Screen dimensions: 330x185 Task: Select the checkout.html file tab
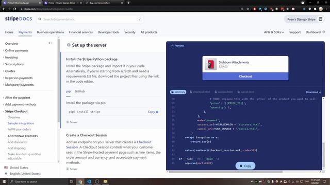click(200, 92)
